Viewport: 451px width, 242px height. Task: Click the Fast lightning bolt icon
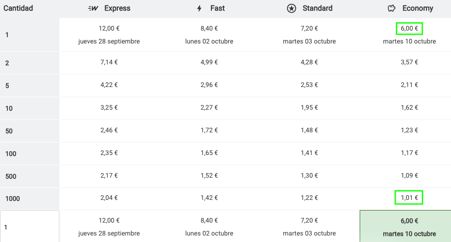point(199,8)
